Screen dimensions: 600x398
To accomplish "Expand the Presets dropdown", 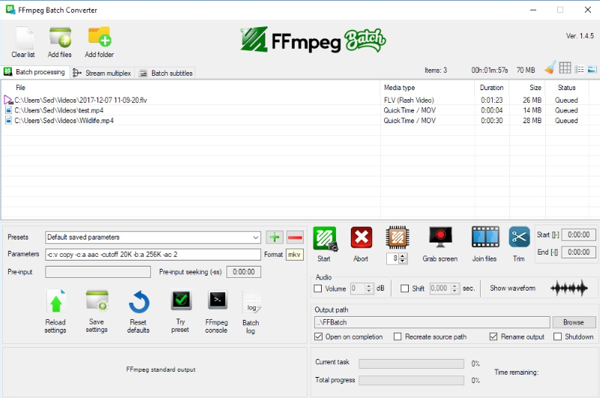I will [x=256, y=237].
